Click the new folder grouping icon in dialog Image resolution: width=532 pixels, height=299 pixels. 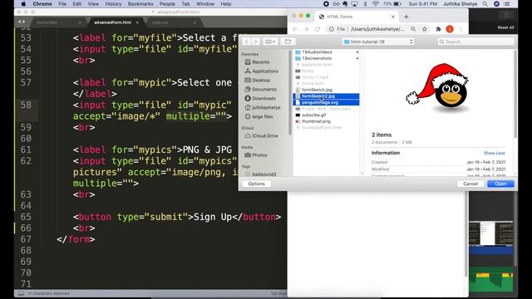coord(288,42)
